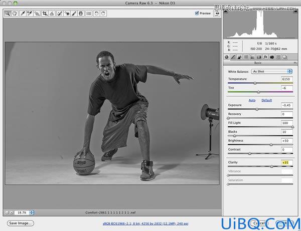This screenshot has width=301, height=231.
Task: Select the Hand tool
Action: [x=15, y=14]
